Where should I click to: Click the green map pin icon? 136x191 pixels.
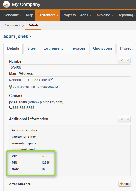(x=10, y=87)
